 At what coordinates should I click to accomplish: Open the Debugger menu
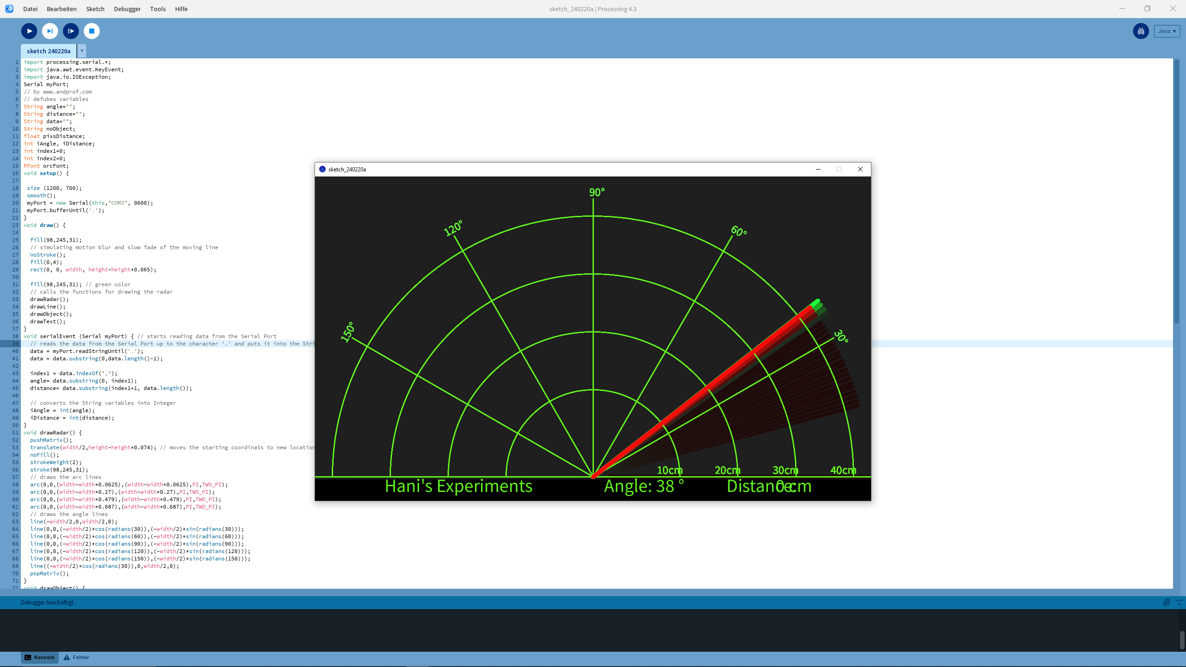click(127, 9)
